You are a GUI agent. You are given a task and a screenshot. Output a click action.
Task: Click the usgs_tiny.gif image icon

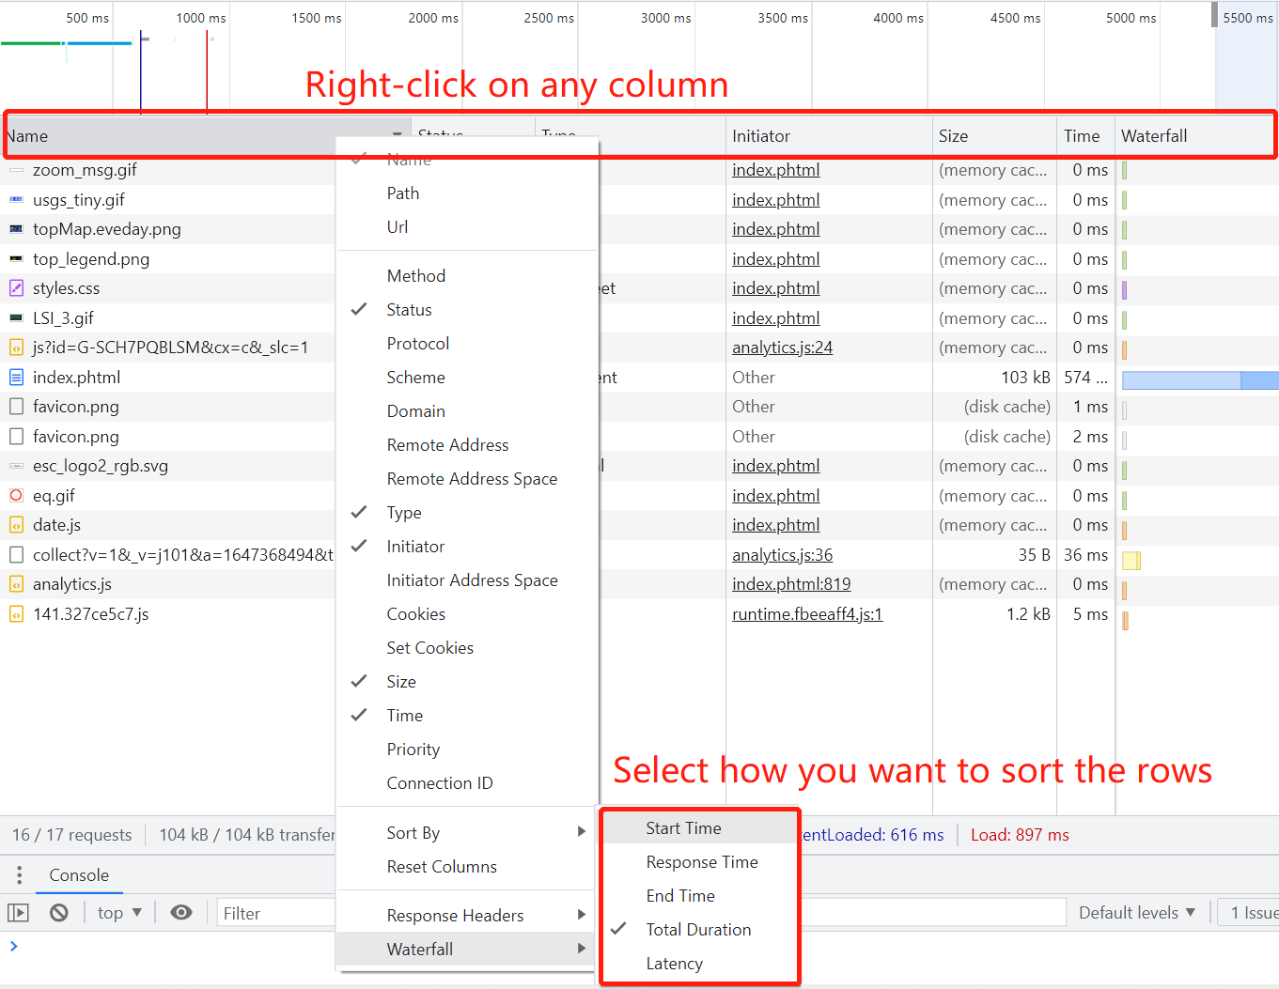click(16, 200)
